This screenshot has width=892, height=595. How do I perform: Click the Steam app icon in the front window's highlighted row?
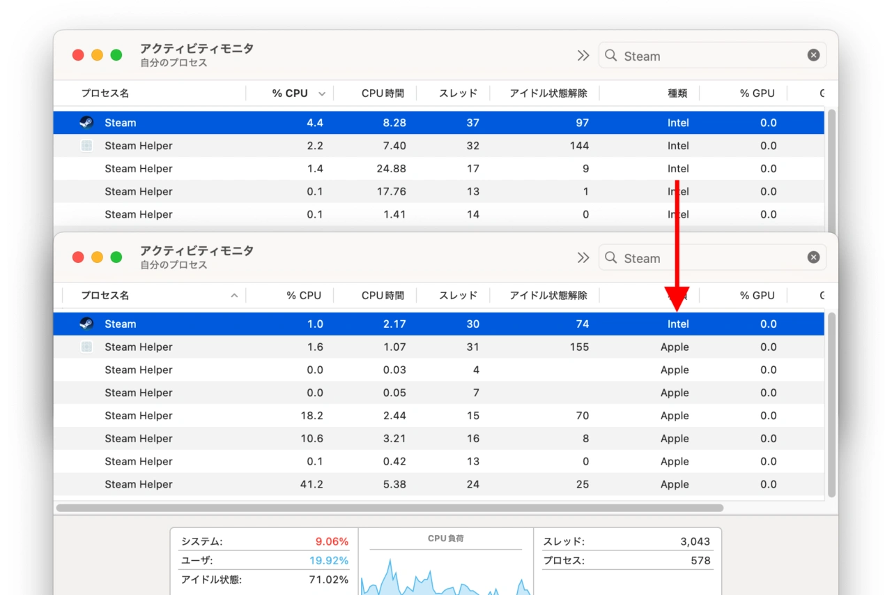(x=86, y=324)
